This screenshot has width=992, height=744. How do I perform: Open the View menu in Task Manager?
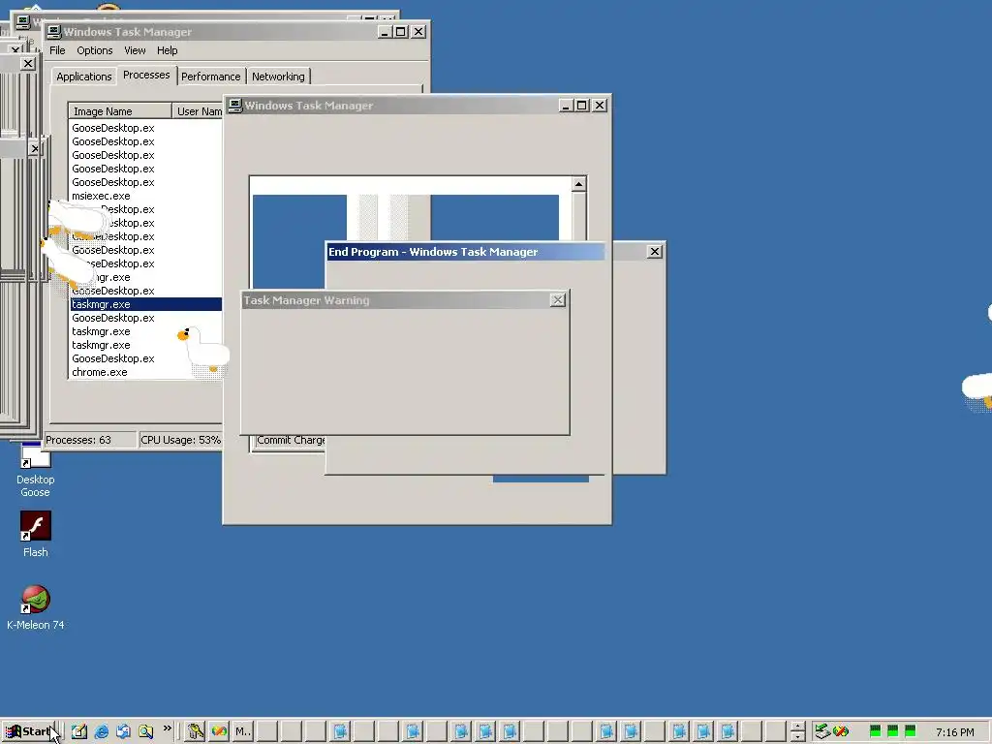coord(134,50)
